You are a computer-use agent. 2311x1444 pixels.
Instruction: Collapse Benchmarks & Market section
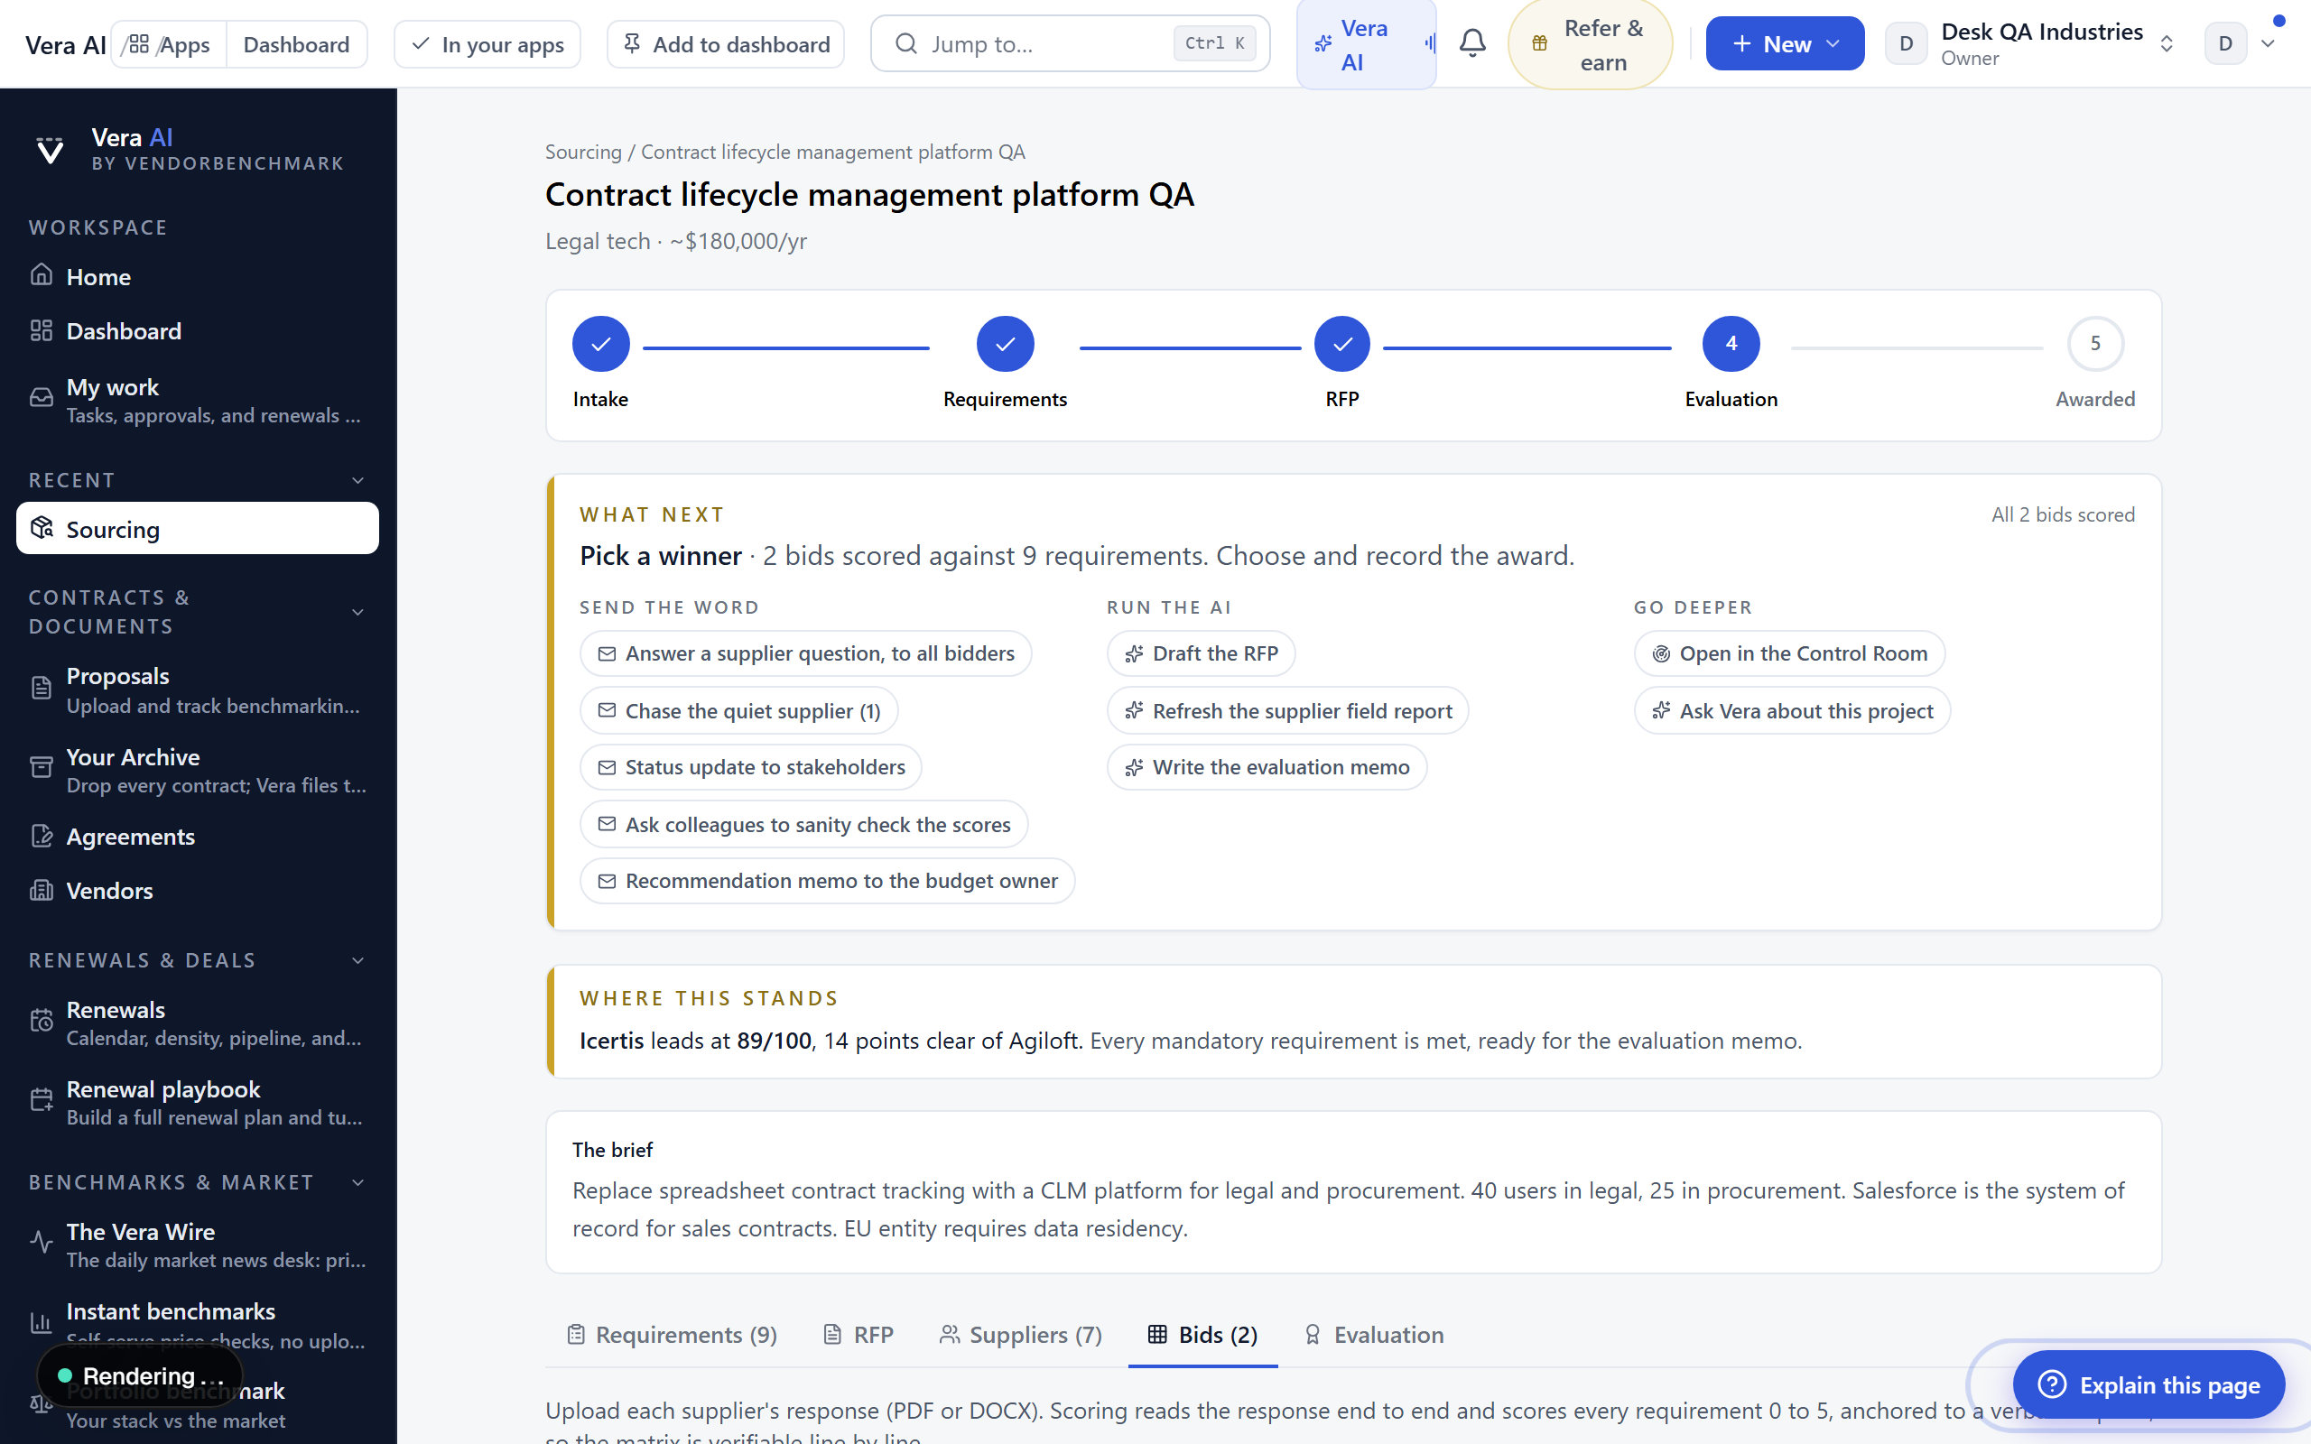click(x=358, y=1182)
